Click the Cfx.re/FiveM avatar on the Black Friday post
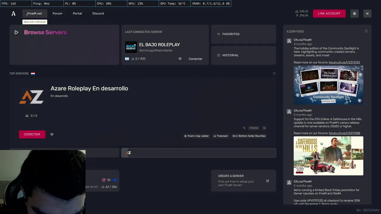Screen dimensions: 381x214 tap(289, 182)
